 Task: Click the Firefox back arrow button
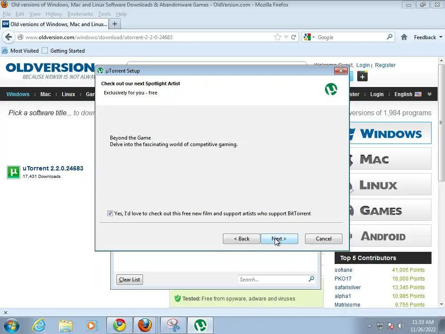tap(9, 37)
